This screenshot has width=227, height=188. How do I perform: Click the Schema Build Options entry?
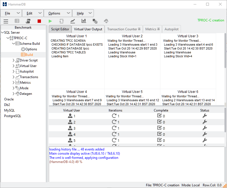coord(31,49)
